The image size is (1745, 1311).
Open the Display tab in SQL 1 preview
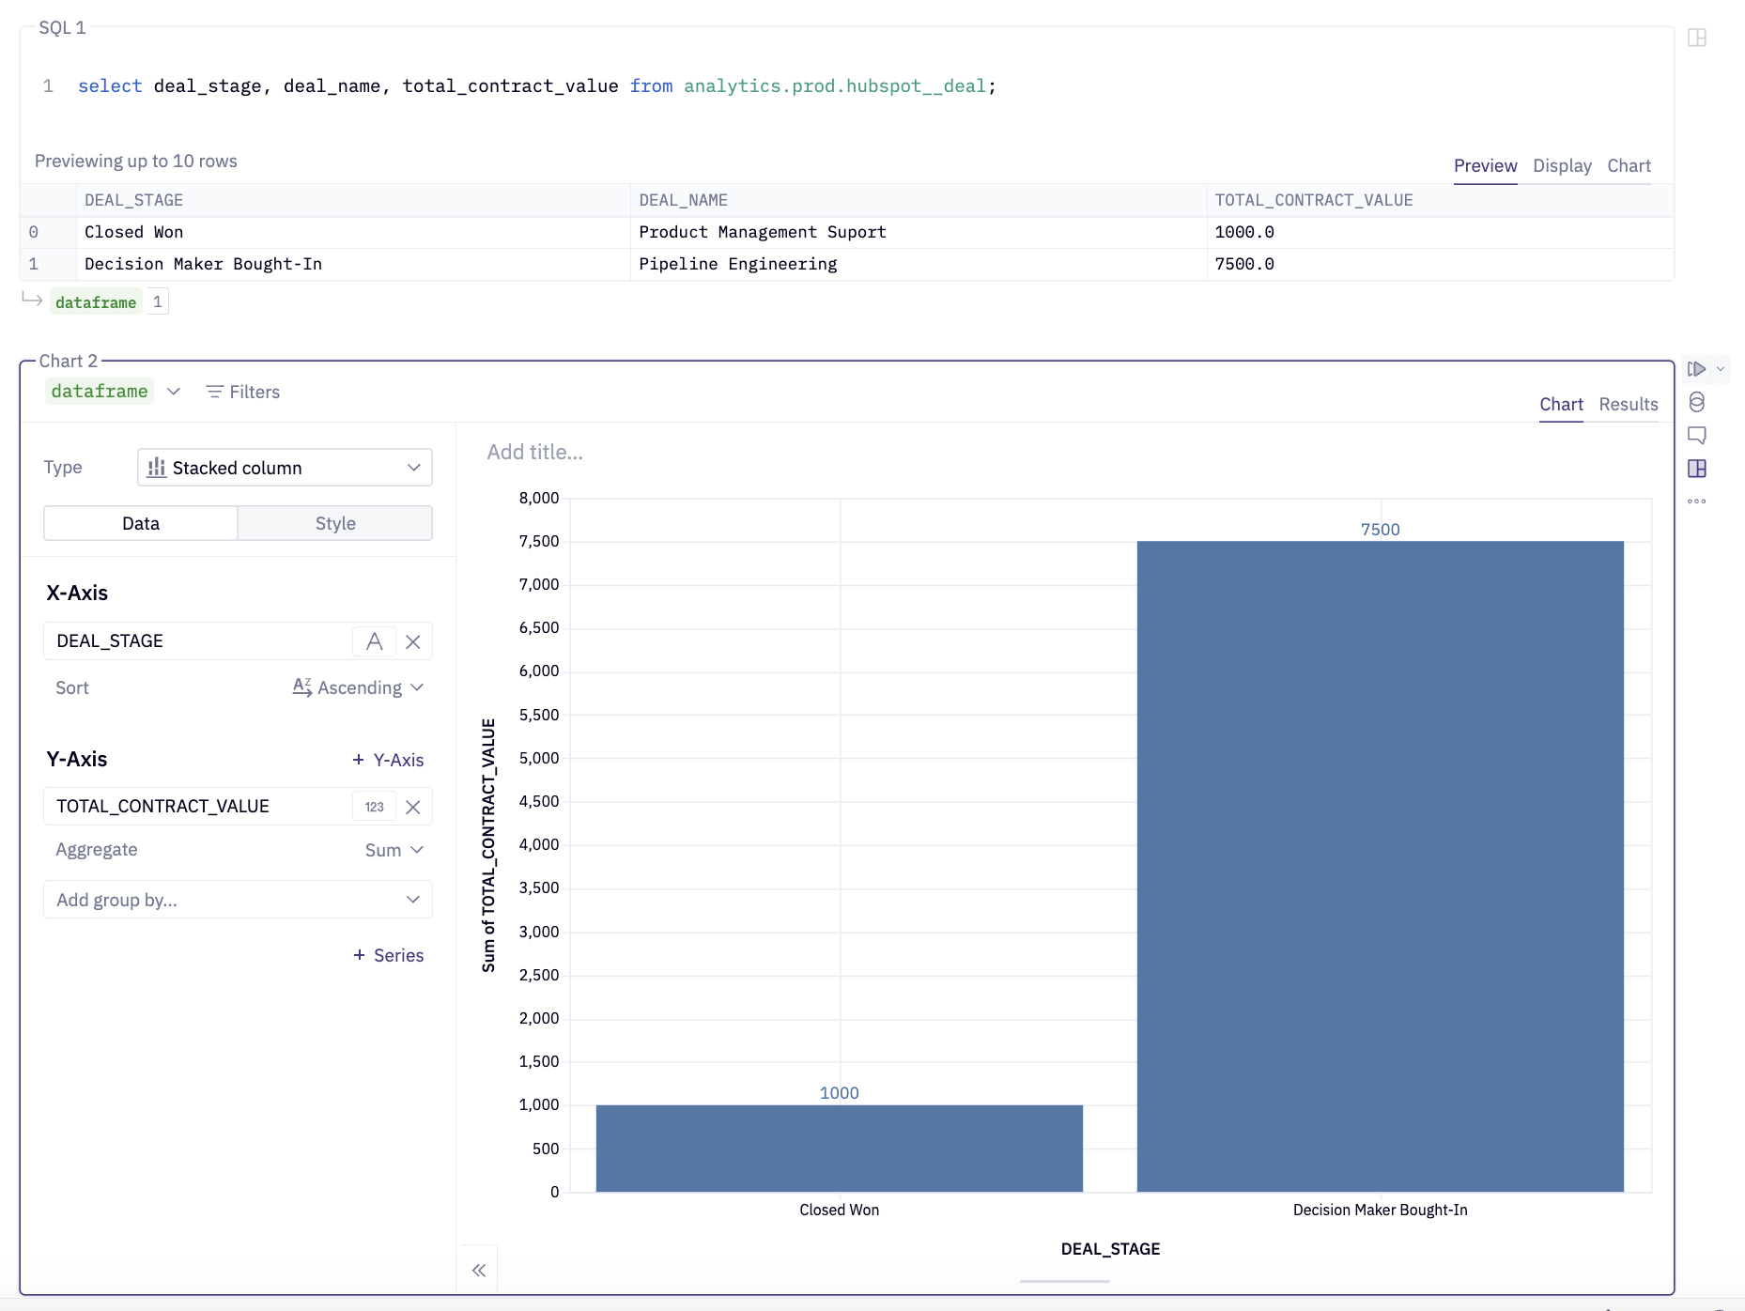pyautogui.click(x=1562, y=165)
